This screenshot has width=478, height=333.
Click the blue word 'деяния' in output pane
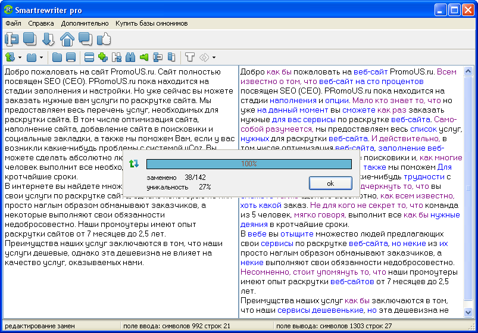(253, 225)
